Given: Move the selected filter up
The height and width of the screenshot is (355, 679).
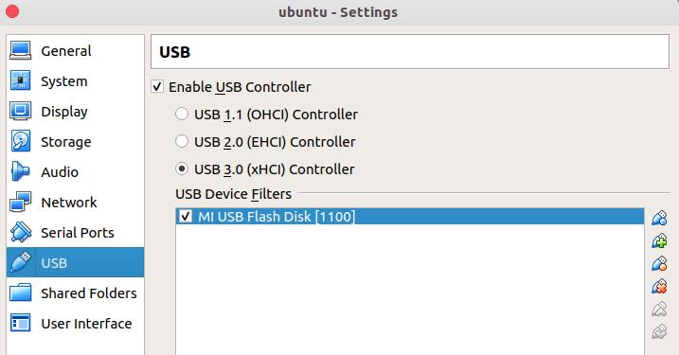Looking at the screenshot, I should (659, 309).
